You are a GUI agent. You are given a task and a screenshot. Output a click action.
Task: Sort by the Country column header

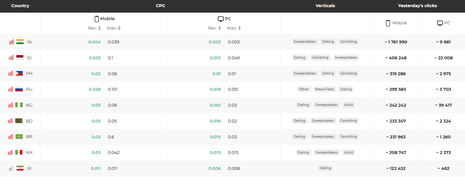(x=20, y=6)
